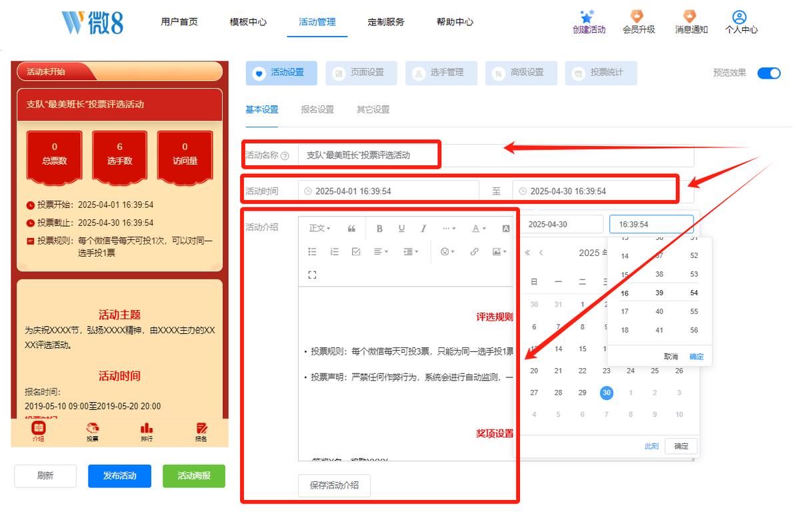
Task: Open the emoji picker dropdown
Action: click(447, 251)
